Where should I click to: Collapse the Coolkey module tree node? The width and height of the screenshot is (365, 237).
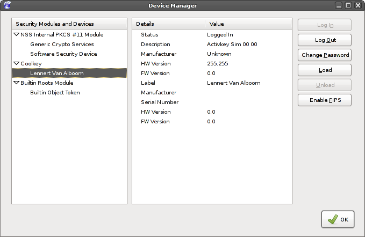[x=16, y=64]
